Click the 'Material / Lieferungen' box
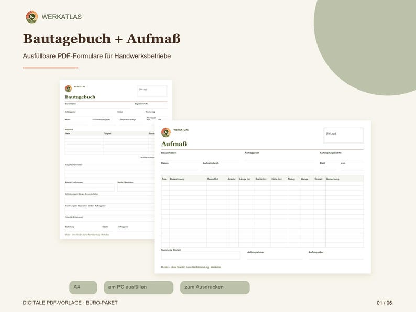 (90, 187)
